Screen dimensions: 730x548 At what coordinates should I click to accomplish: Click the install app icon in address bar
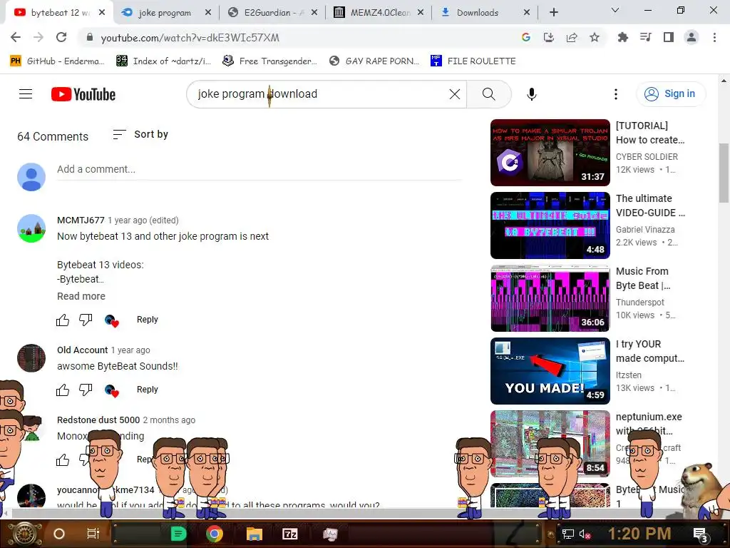(x=549, y=37)
